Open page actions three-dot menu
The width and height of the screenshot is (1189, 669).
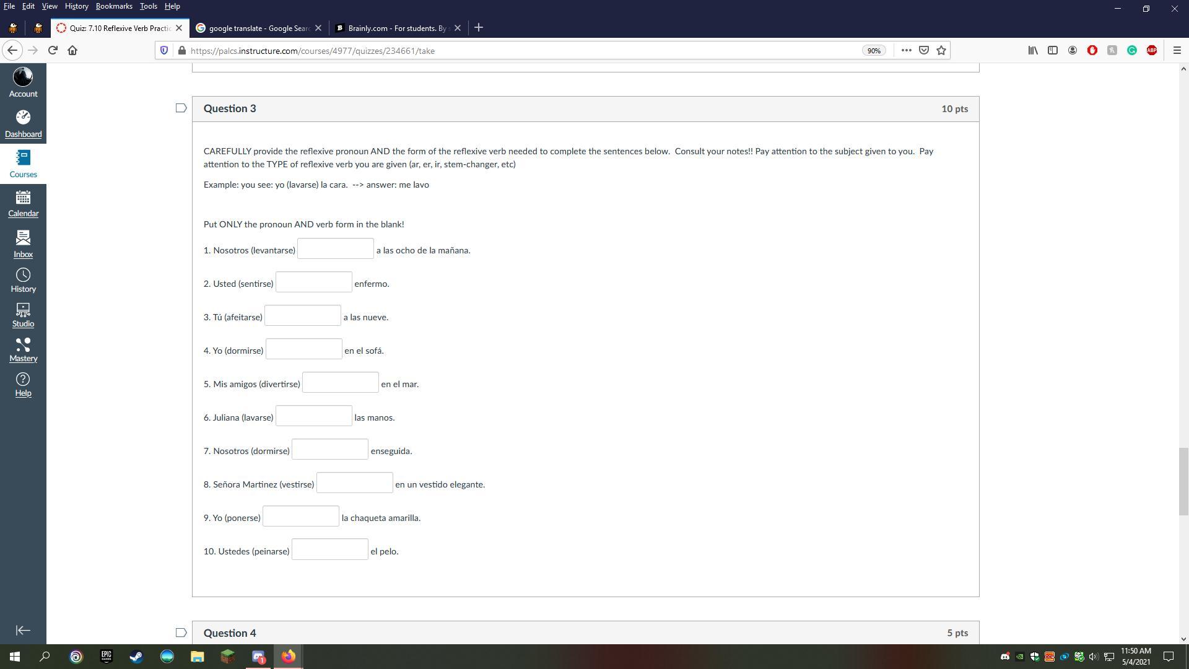(906, 50)
